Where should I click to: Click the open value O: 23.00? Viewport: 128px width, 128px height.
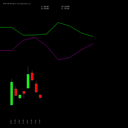point(45,9)
